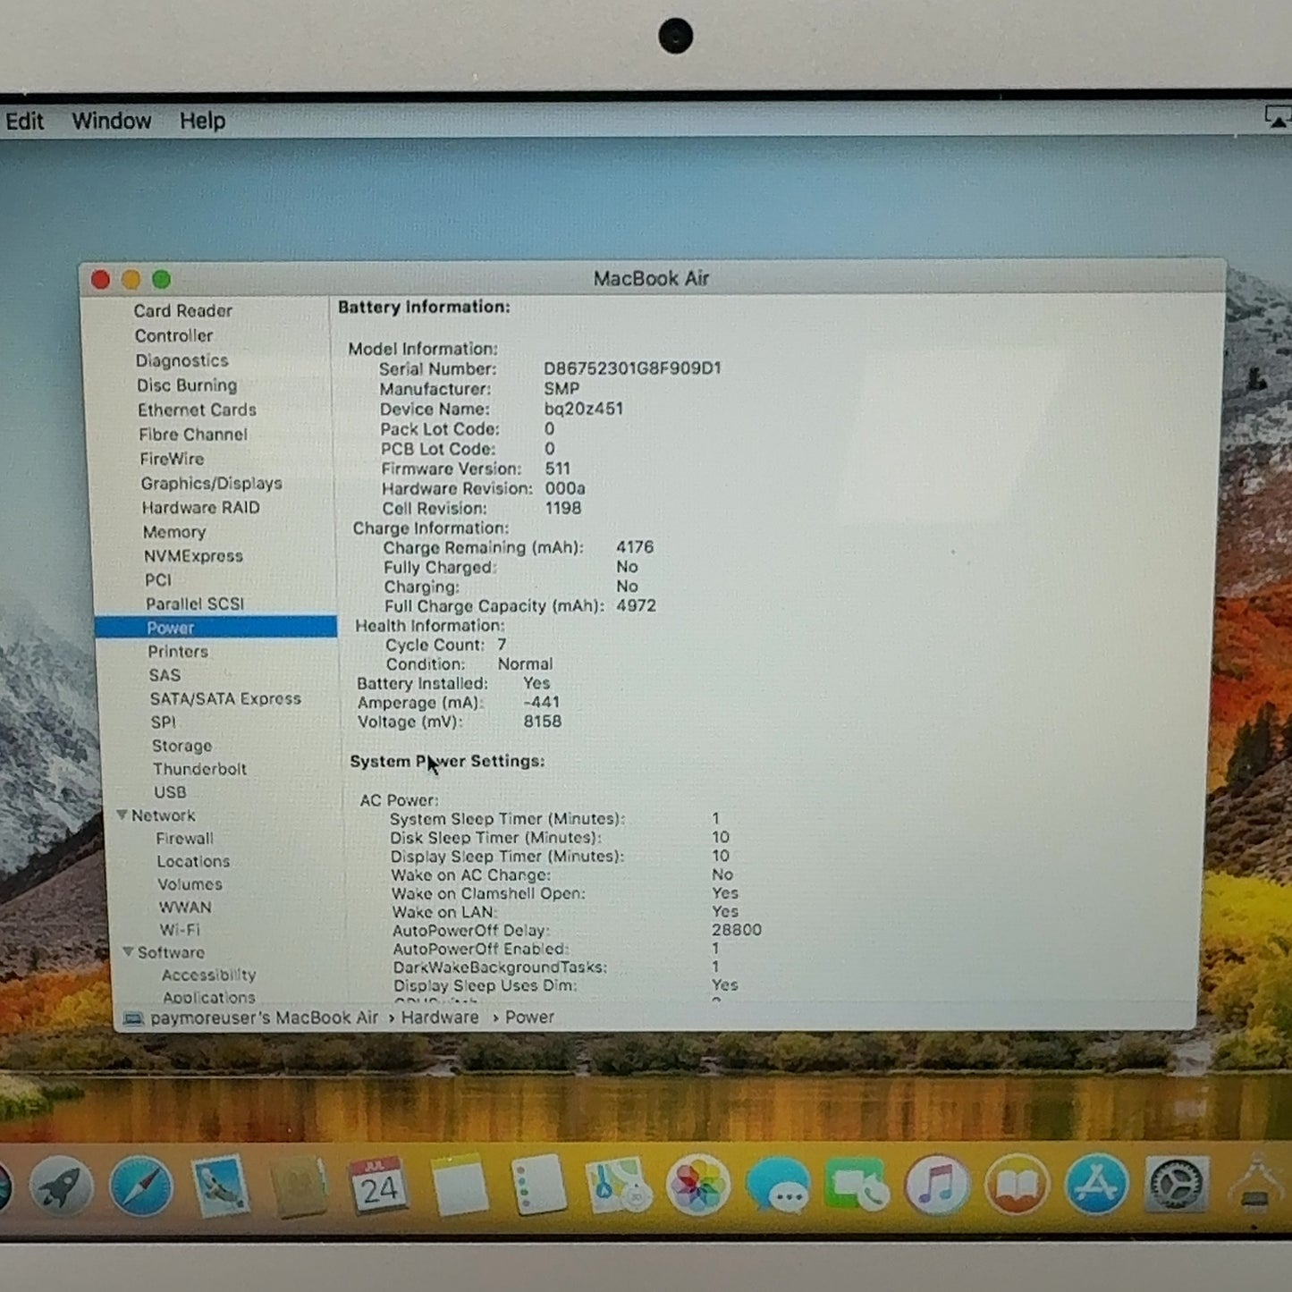Open the Calendar app in dock

click(x=378, y=1186)
